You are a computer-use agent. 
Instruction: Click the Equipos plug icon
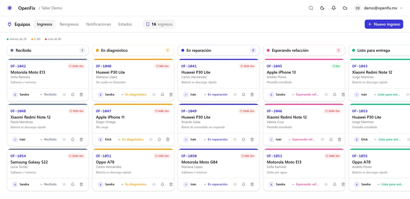[x=9, y=24]
